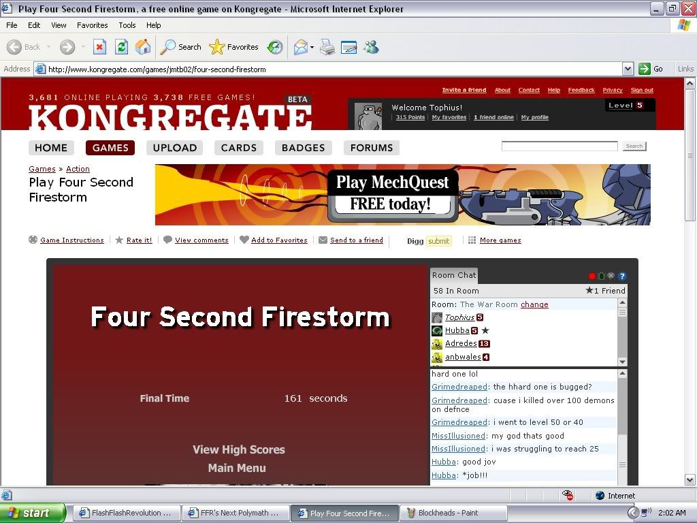Click the green bug icon in chat
Viewport: 697px width, 523px height.
[x=602, y=276]
